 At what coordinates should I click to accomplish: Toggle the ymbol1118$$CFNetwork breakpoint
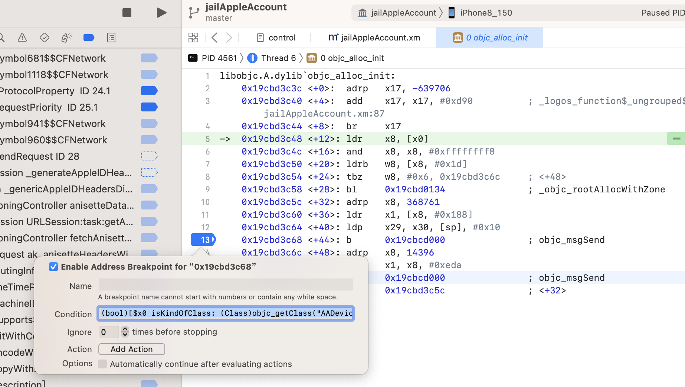tap(149, 74)
